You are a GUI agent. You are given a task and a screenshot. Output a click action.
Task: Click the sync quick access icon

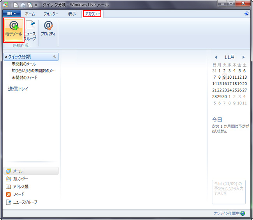(x=30, y=5)
